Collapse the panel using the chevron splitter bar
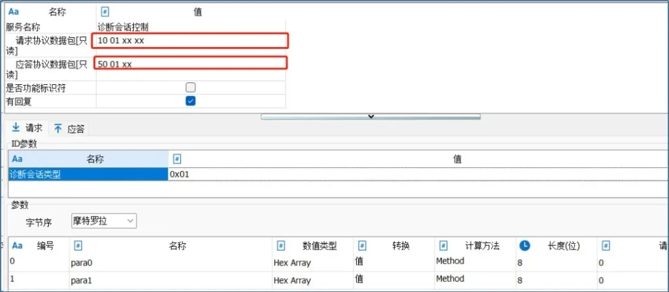 [x=370, y=116]
